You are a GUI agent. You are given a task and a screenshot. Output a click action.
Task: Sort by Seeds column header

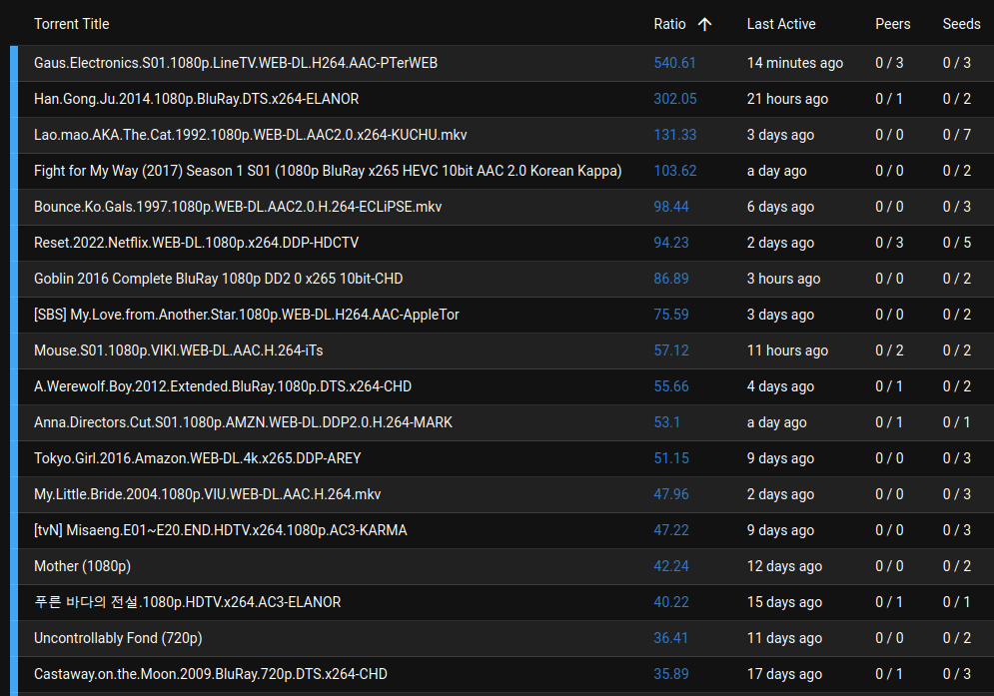coord(961,24)
